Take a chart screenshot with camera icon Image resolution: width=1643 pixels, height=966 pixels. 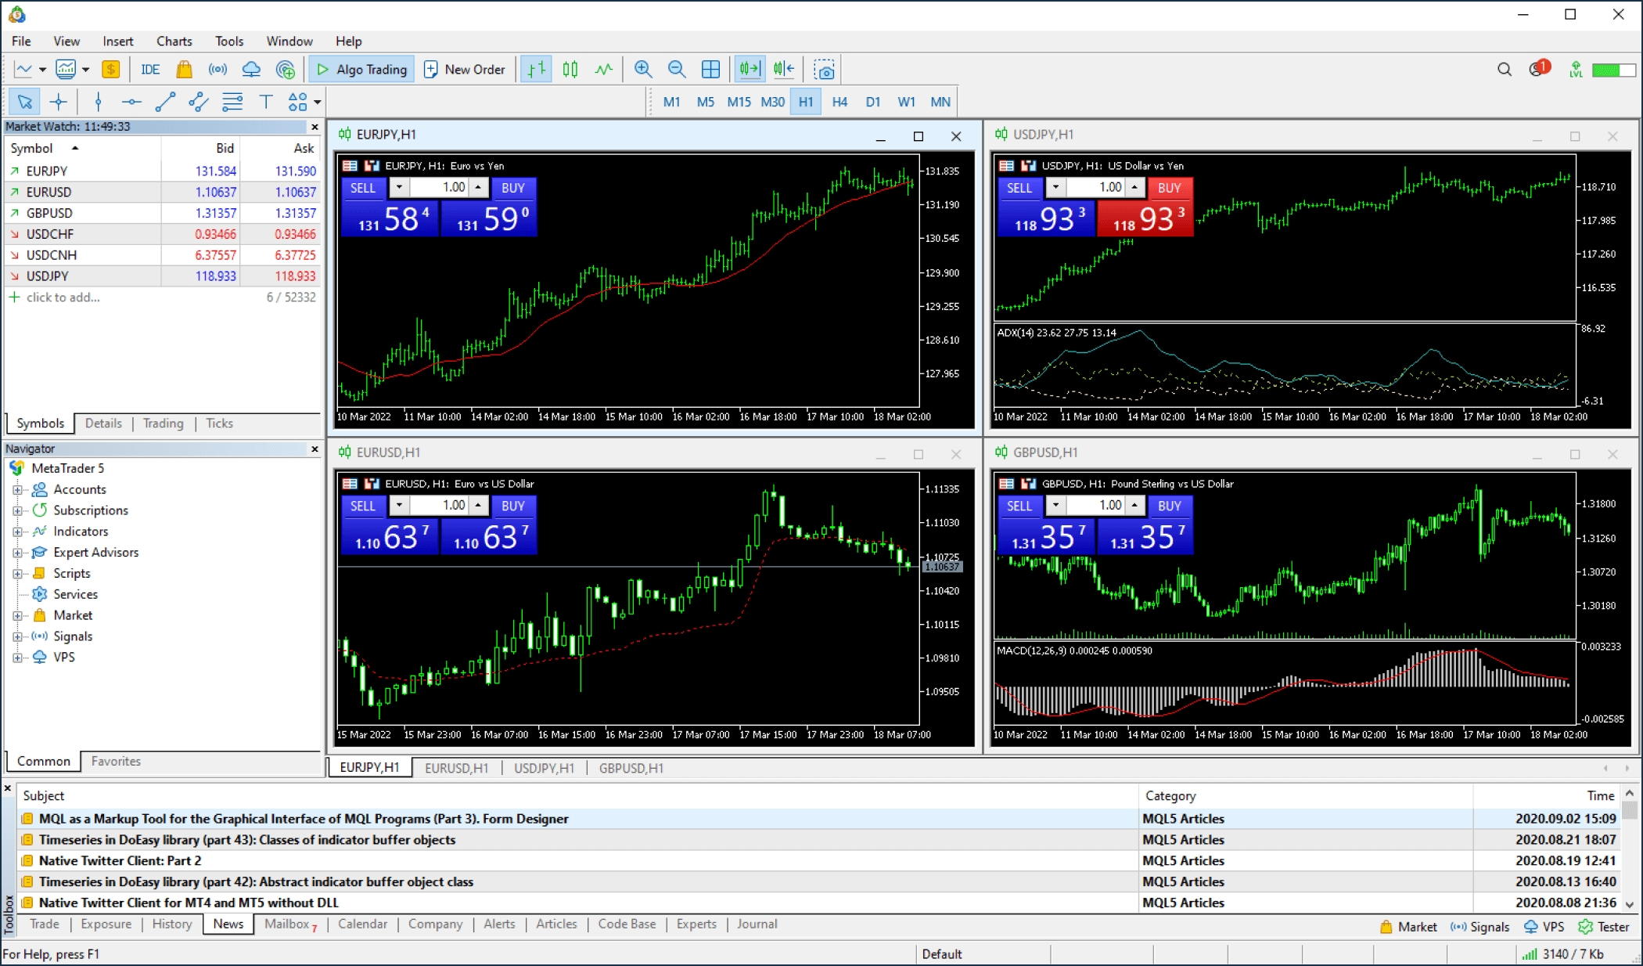click(x=824, y=70)
